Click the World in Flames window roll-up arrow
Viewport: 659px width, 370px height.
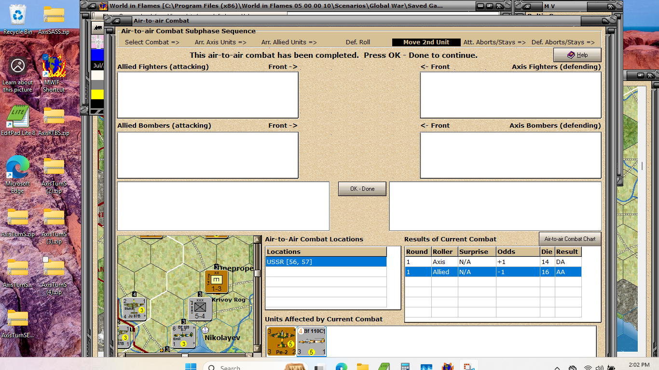pos(93,6)
